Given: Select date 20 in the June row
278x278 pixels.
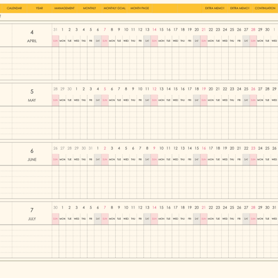Looking at the screenshot, I should point(232,148).
